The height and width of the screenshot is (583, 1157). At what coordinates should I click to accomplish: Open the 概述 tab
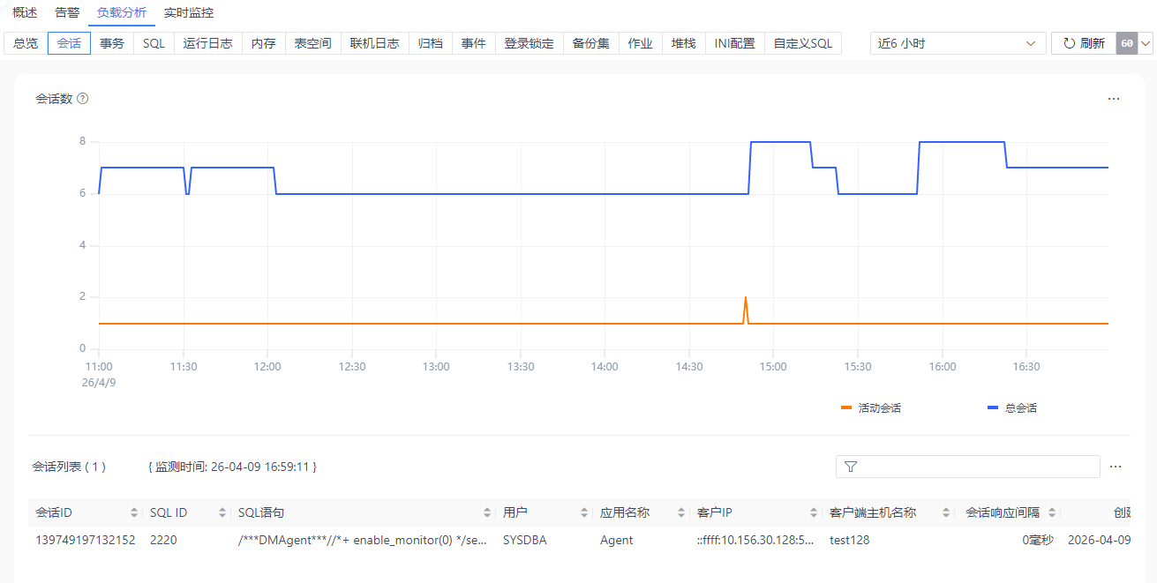[25, 13]
